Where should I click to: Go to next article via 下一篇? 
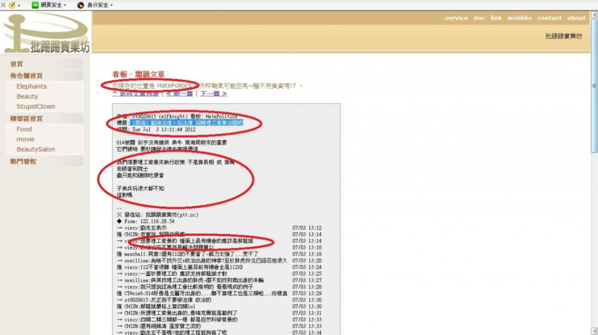coord(213,94)
